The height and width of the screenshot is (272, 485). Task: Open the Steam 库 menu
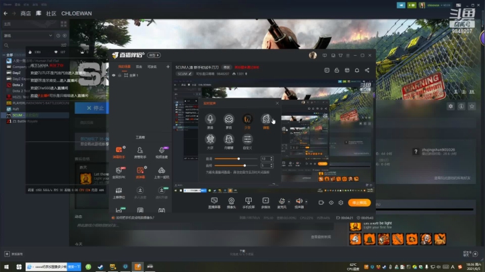[x=38, y=13]
